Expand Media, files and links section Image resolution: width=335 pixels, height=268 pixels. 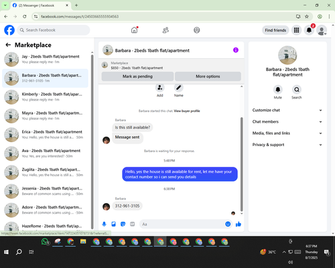coord(287,133)
